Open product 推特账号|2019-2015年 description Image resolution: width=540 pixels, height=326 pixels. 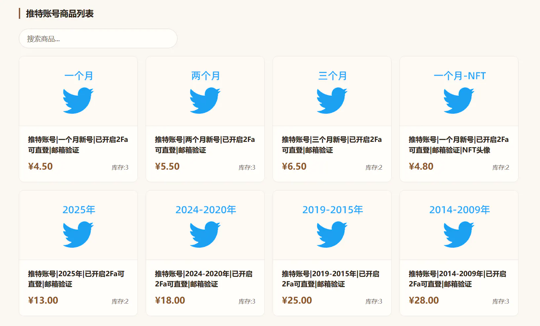click(330, 279)
